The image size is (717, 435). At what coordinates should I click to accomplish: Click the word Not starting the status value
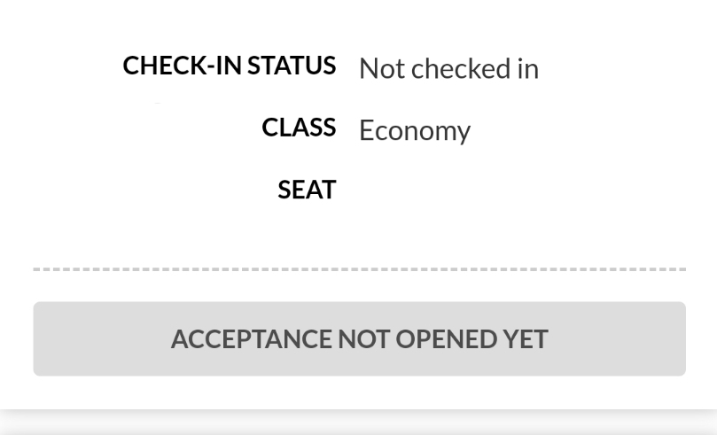pyautogui.click(x=382, y=69)
